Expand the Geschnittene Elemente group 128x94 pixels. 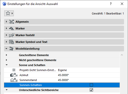(6, 55)
